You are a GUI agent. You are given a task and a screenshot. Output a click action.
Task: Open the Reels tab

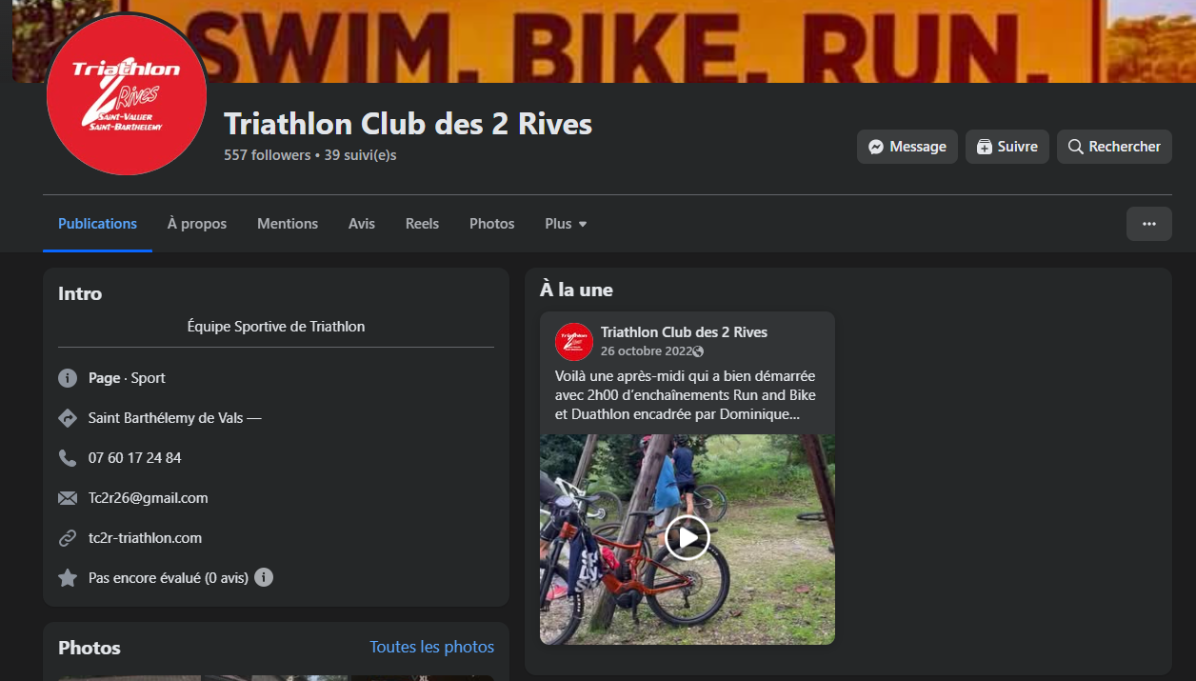422,224
